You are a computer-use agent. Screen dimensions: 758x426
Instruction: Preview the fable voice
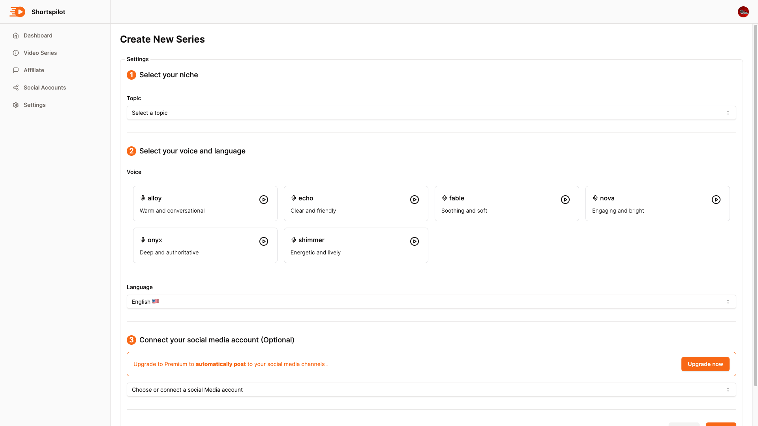[x=565, y=200]
